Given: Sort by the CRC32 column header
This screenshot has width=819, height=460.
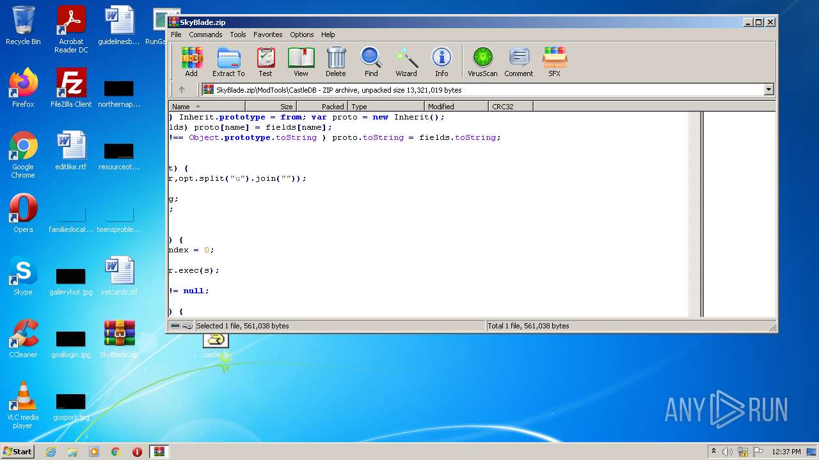Looking at the screenshot, I should coord(511,107).
